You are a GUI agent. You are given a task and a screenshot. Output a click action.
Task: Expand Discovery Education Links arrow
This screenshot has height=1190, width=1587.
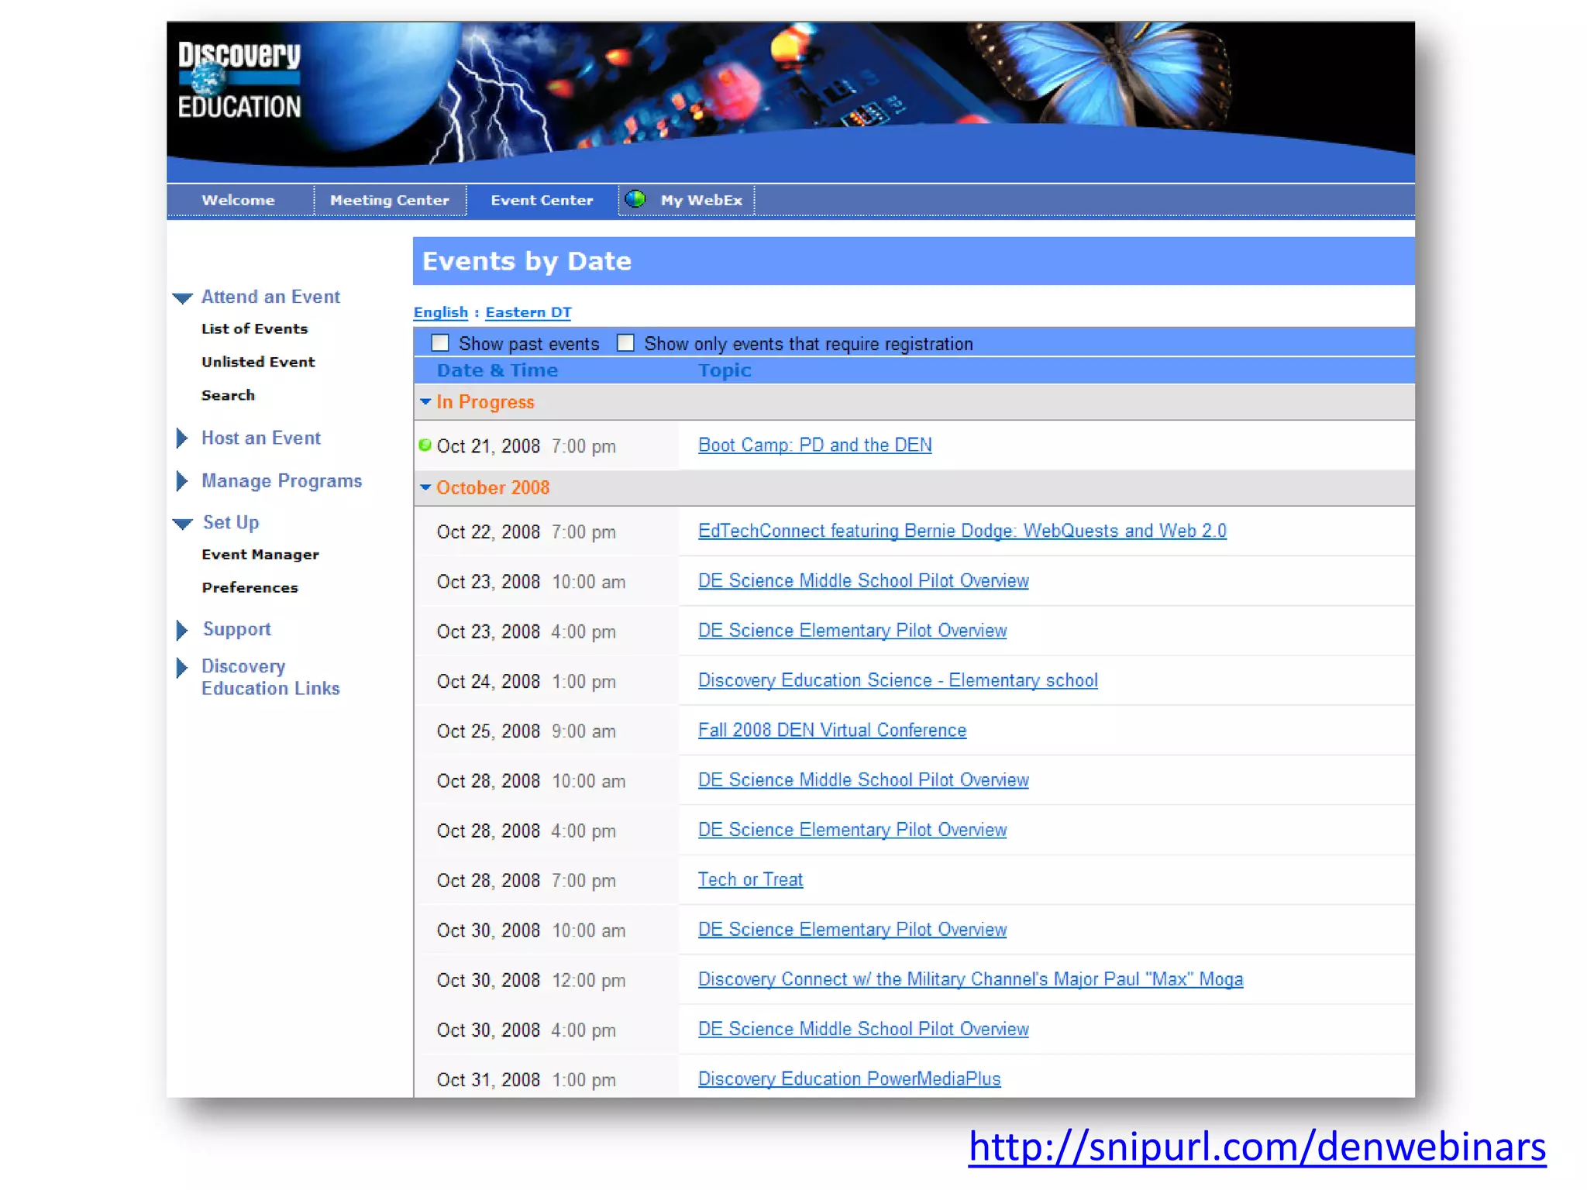click(x=182, y=668)
